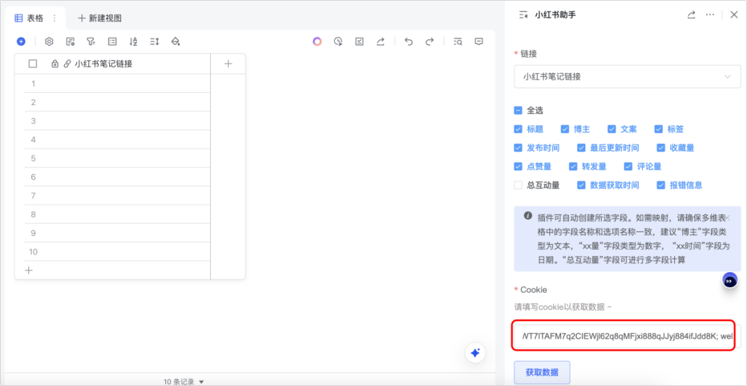
Task: Open the three-dot more menu in plugin panel
Action: [x=710, y=15]
